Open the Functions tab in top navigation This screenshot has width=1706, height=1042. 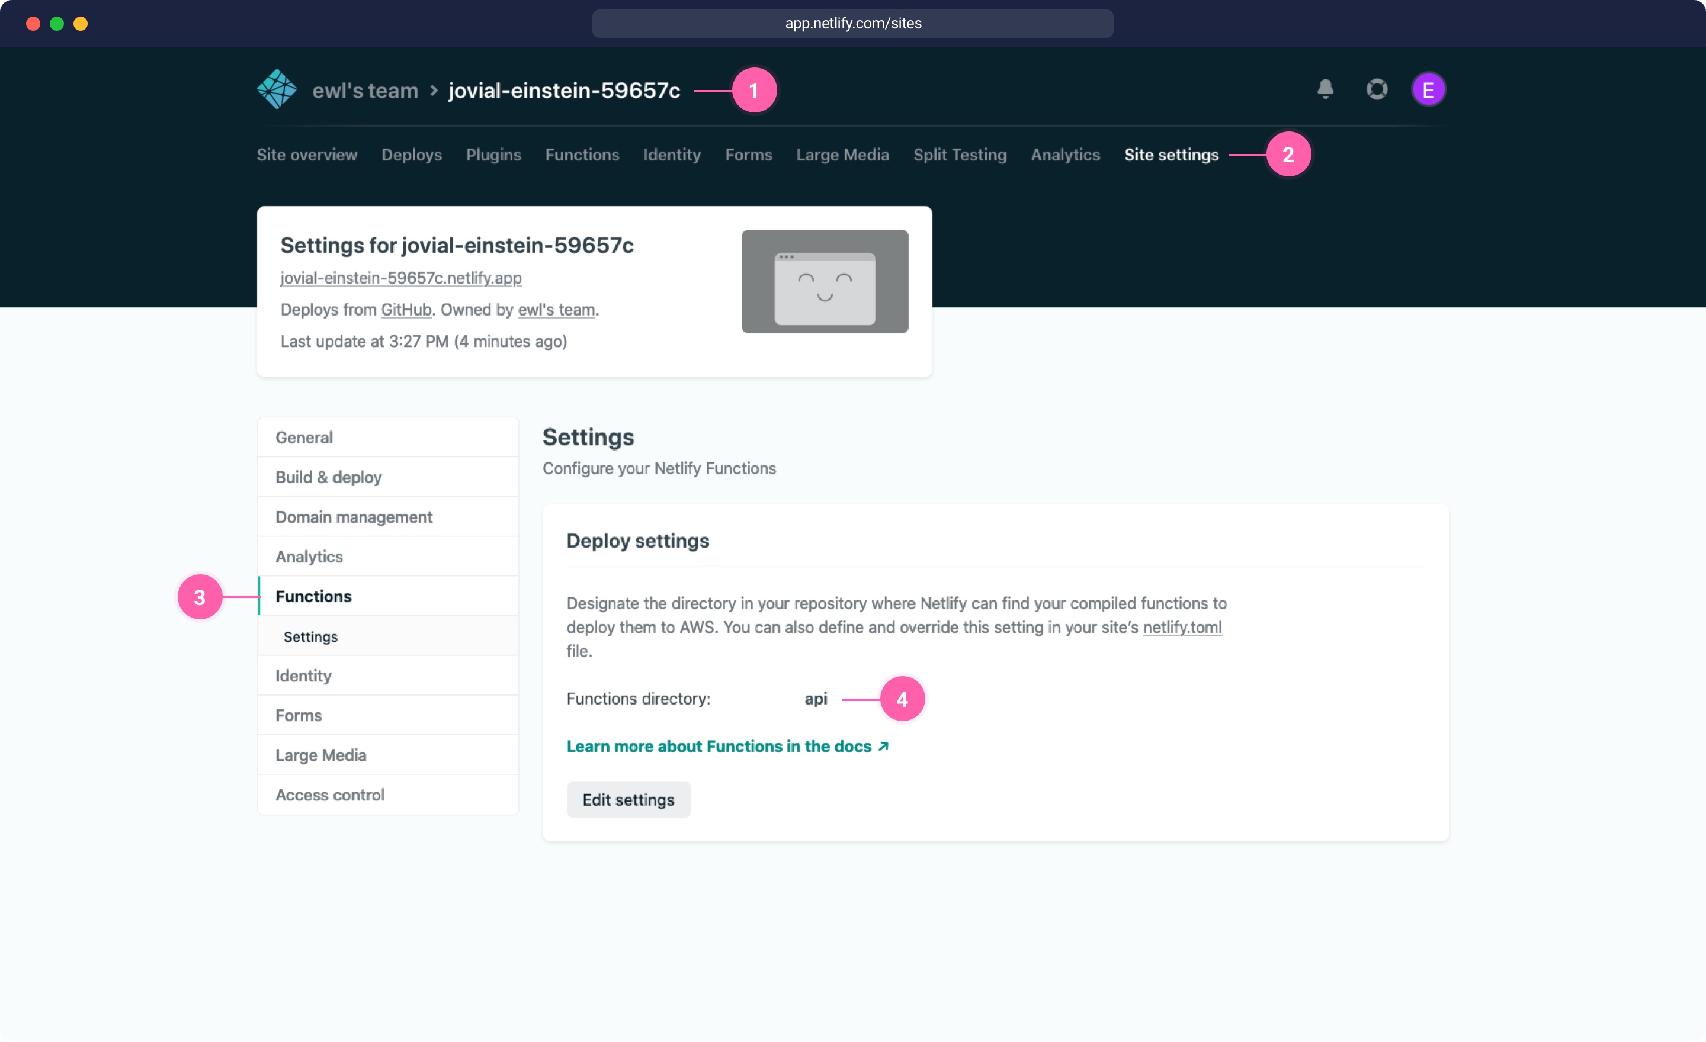point(582,155)
